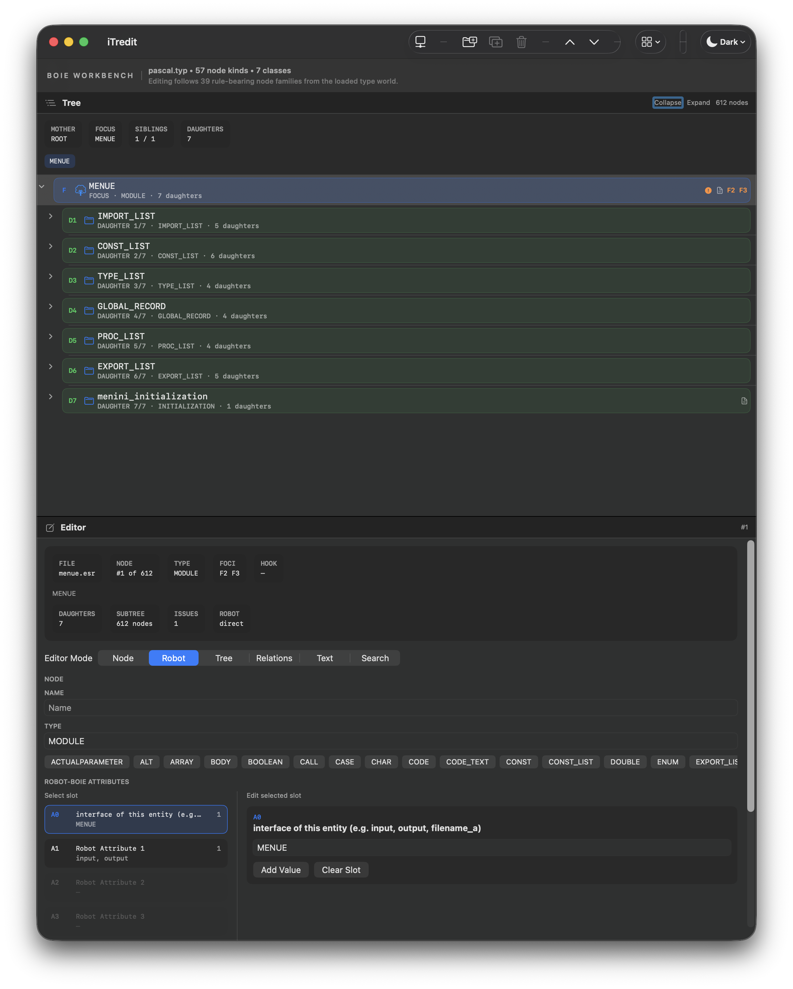Click the Name input field
Image resolution: width=793 pixels, height=989 pixels.
pyautogui.click(x=390, y=708)
